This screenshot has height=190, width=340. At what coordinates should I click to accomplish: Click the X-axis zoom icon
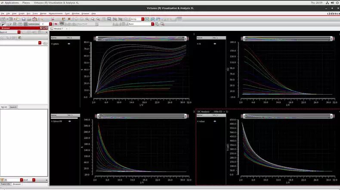[115, 19]
